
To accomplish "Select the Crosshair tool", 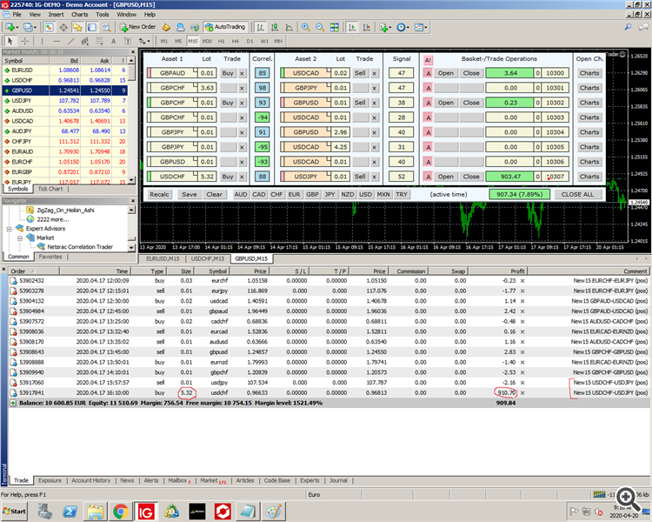I will tap(23, 41).
